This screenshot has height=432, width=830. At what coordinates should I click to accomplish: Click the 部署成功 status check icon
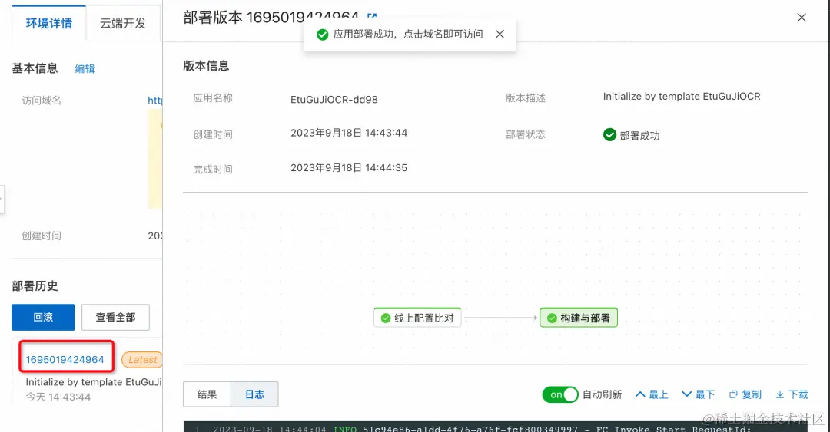[609, 135]
